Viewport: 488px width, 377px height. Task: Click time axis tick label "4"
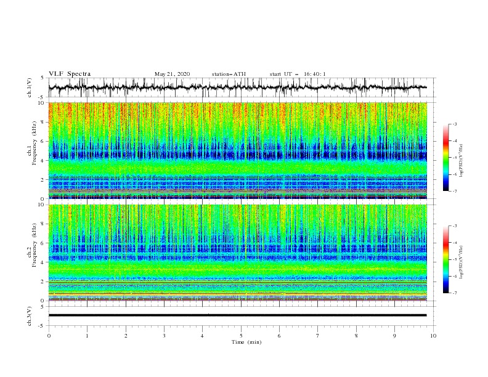202,336
